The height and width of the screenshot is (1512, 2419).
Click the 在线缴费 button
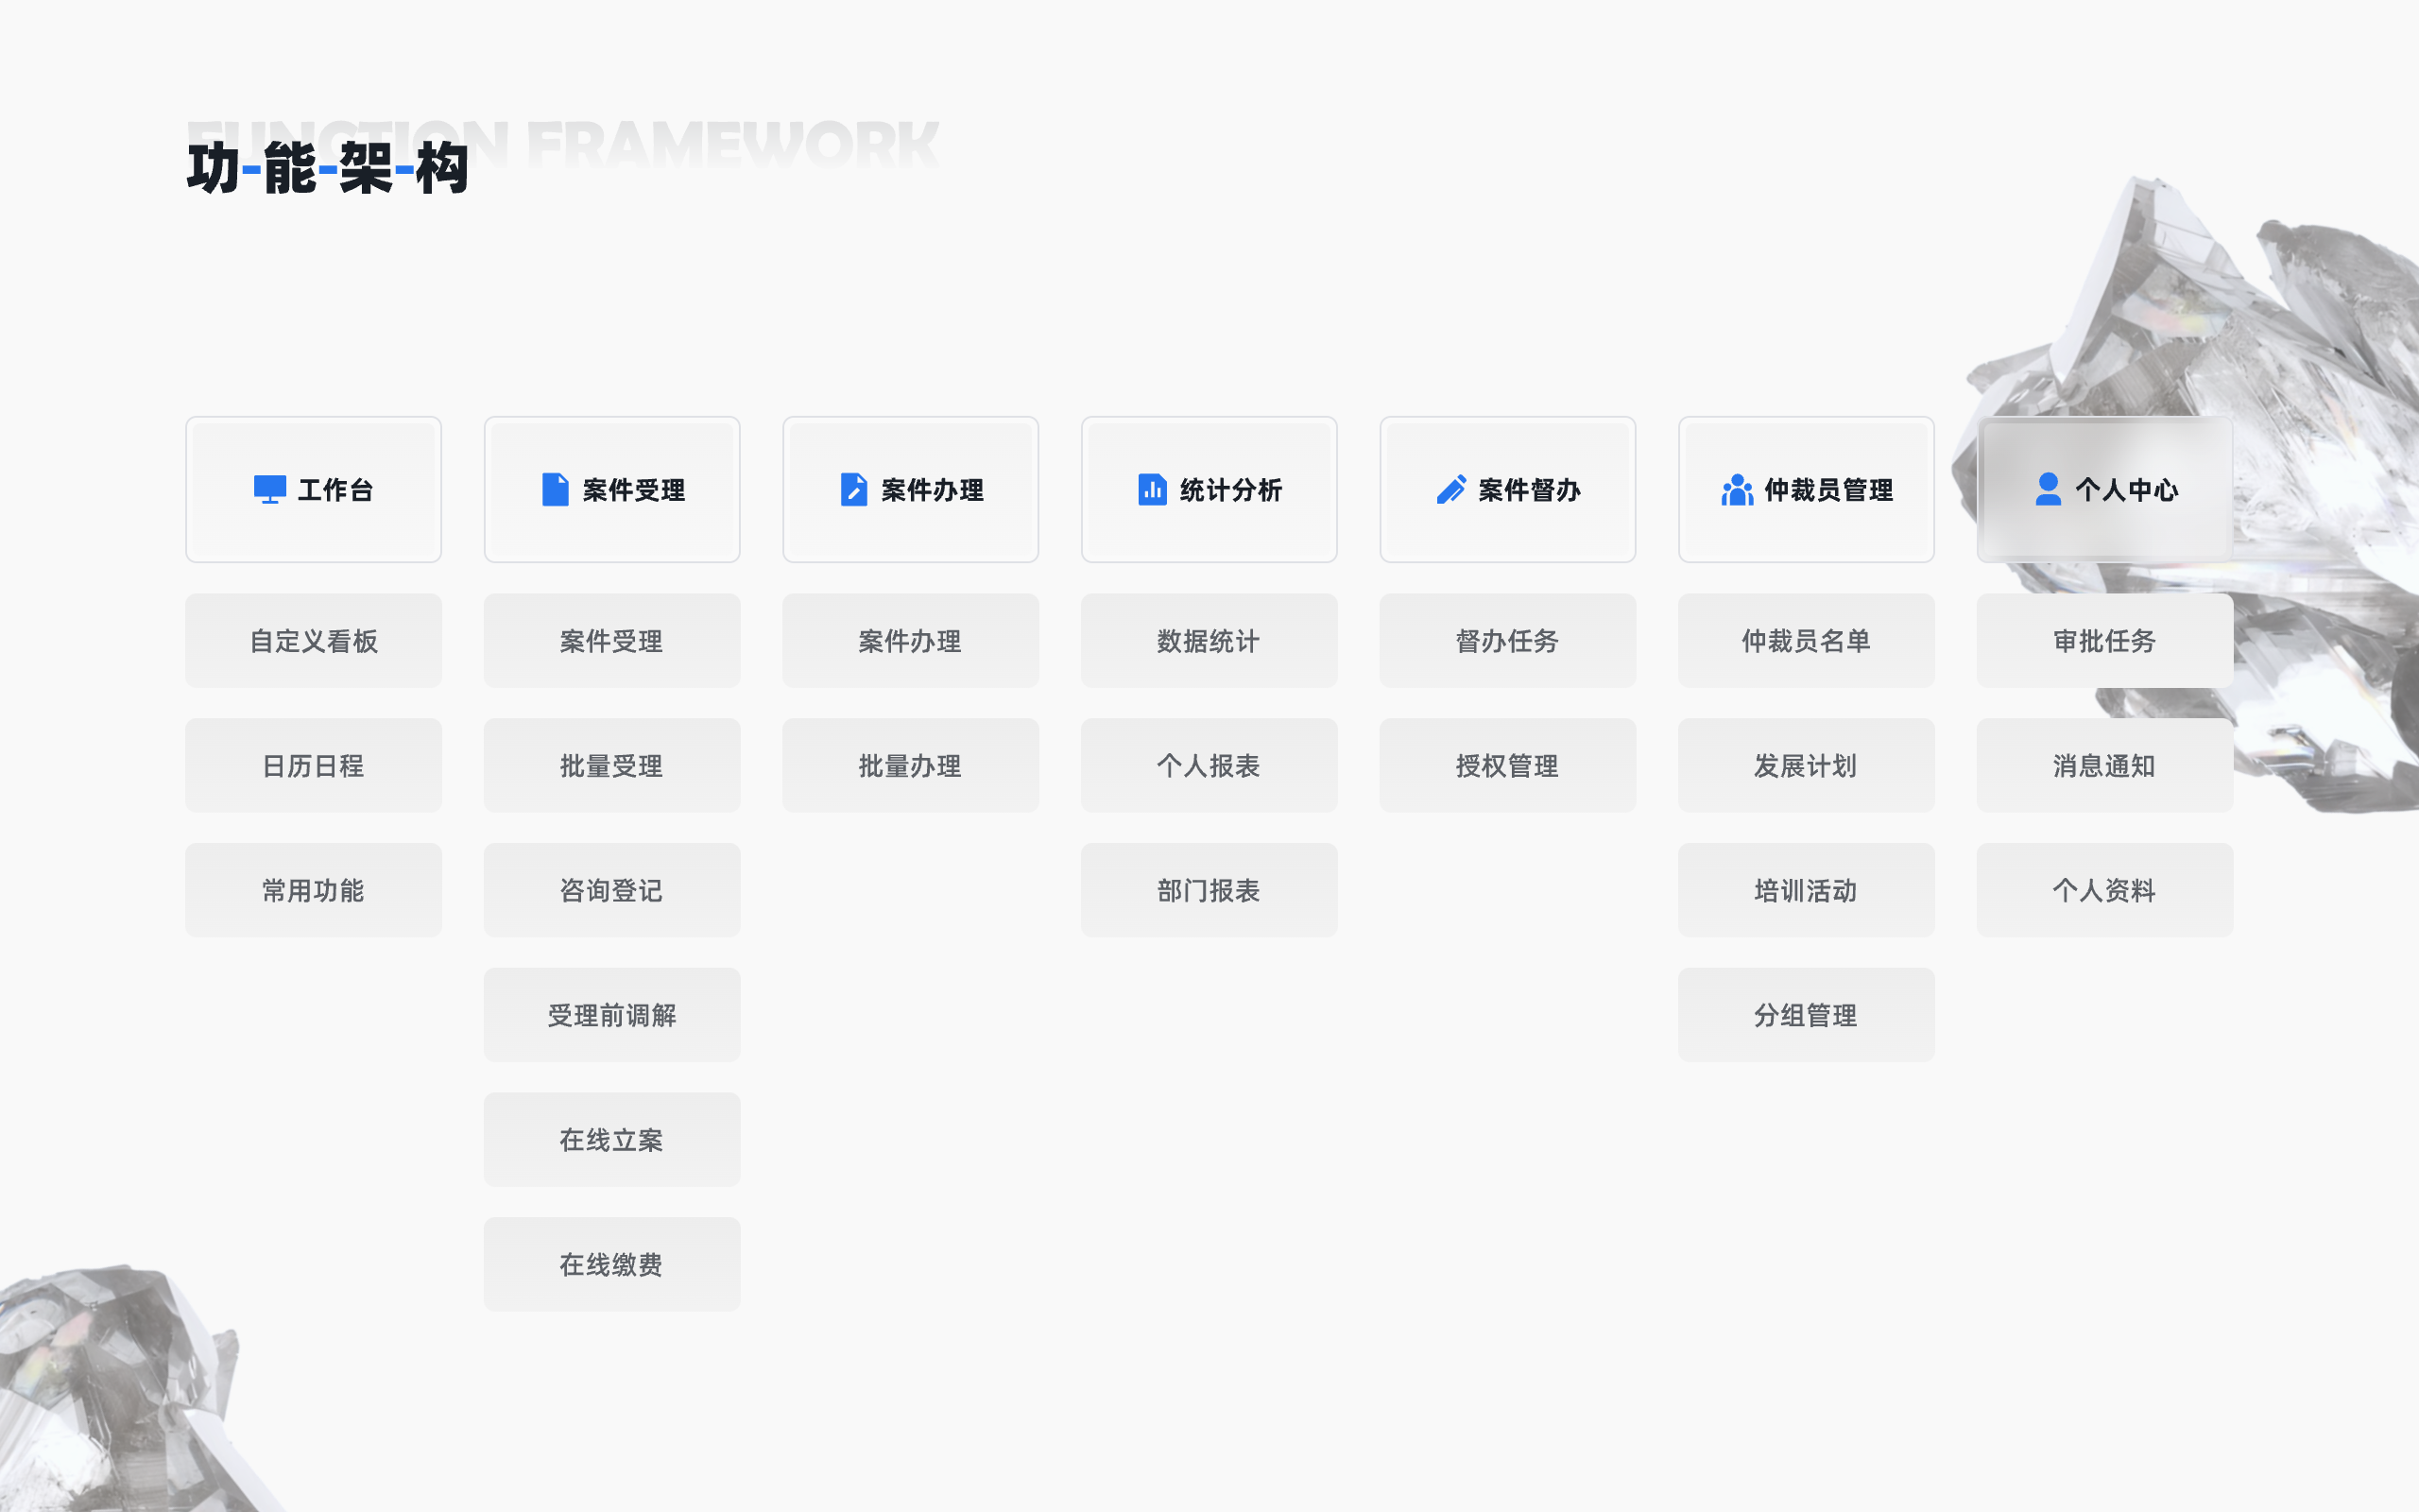tap(611, 1265)
